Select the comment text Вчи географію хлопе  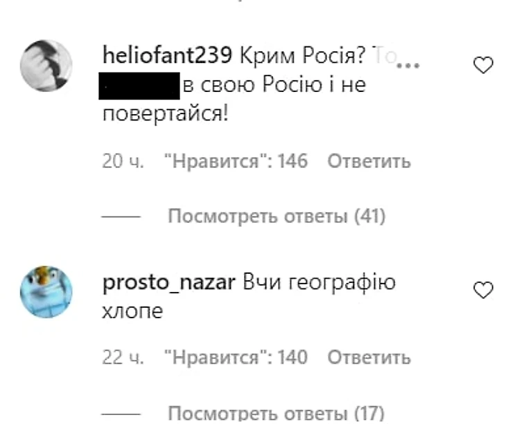click(x=248, y=297)
